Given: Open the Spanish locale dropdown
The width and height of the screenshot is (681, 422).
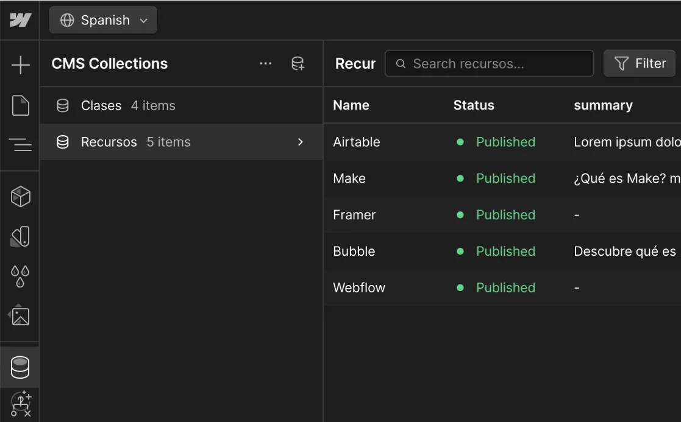Looking at the screenshot, I should [103, 20].
